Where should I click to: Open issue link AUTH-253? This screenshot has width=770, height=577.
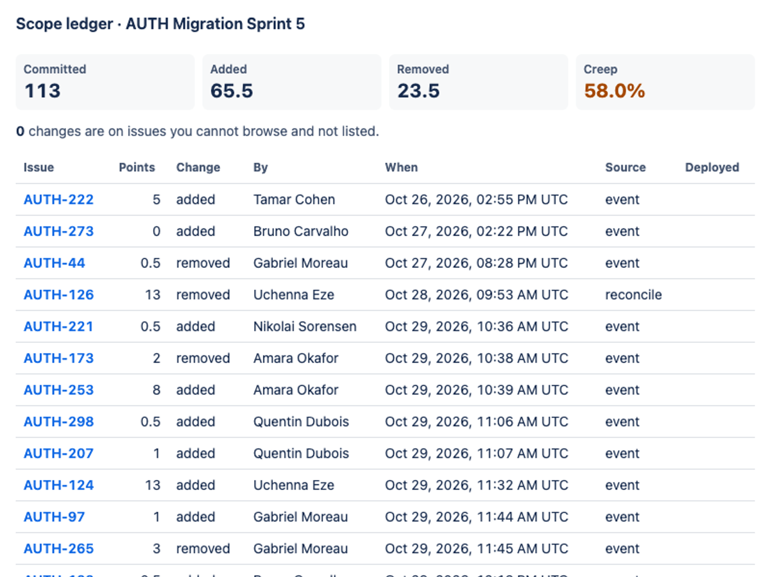(58, 390)
